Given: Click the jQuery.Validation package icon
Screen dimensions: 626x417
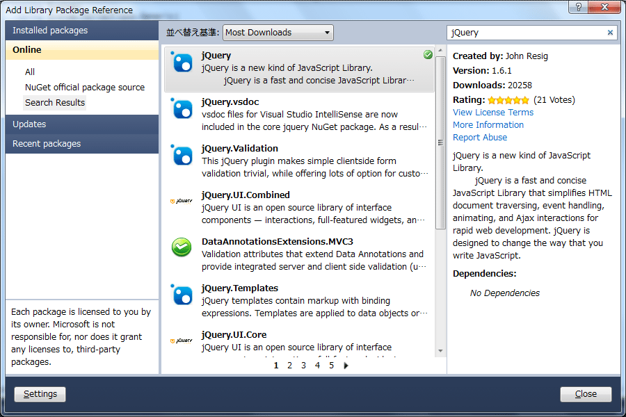Looking at the screenshot, I should pyautogui.click(x=182, y=156).
